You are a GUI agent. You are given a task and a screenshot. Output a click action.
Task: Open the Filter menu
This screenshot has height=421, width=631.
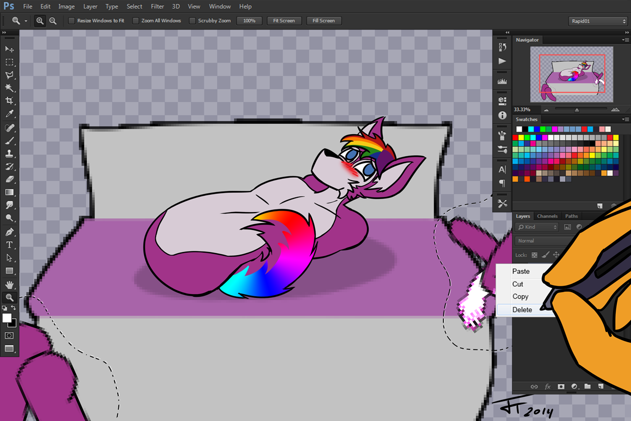tap(157, 6)
